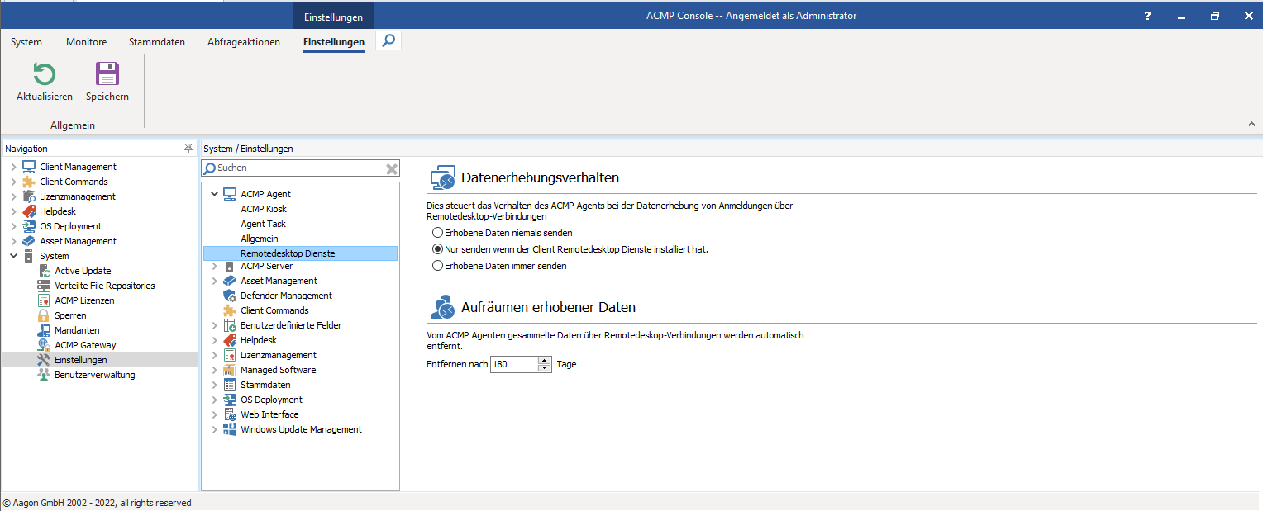
Task: Click the Aktualisieren refresh icon
Action: tap(44, 74)
